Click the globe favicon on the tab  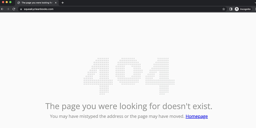pyautogui.click(x=18, y=3)
